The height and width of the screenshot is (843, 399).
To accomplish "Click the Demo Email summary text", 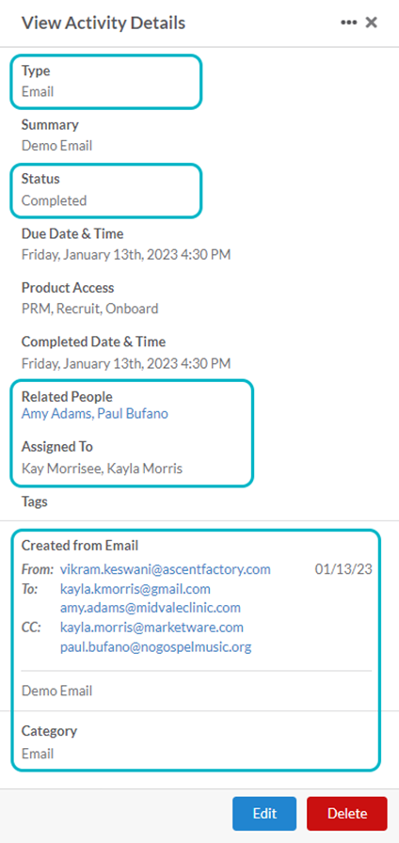I will pos(56,146).
